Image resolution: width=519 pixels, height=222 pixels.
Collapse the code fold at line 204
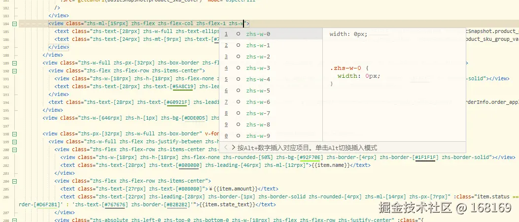[14, 181]
